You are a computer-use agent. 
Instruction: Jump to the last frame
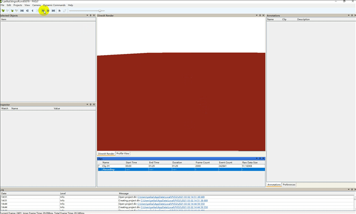click(53, 11)
